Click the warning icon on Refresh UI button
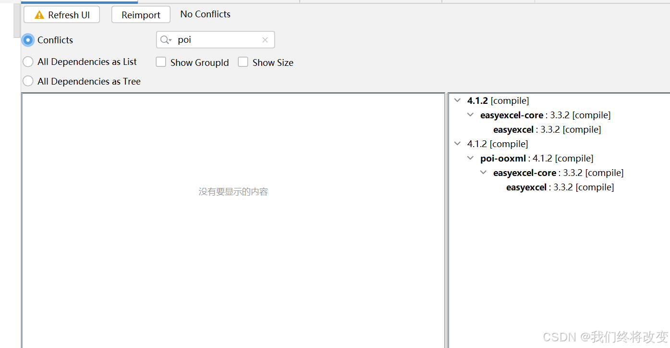This screenshot has width=670, height=348. (38, 15)
